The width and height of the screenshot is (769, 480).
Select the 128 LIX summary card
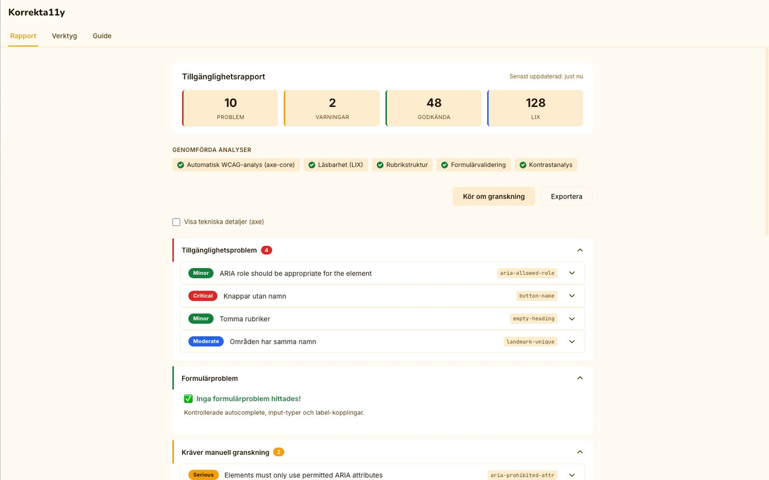coord(535,108)
